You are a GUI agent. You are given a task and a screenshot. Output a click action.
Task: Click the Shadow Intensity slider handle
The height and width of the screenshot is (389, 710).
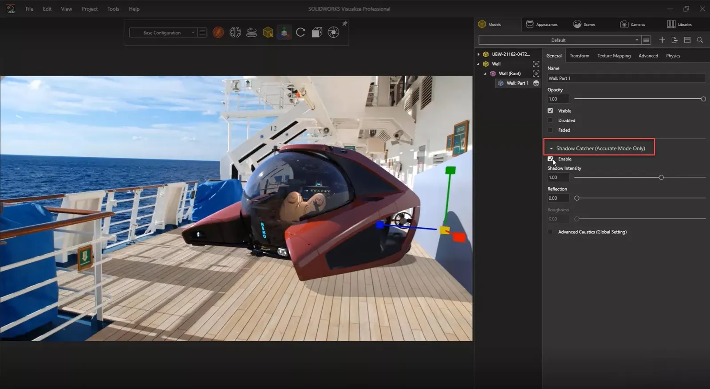(x=661, y=177)
